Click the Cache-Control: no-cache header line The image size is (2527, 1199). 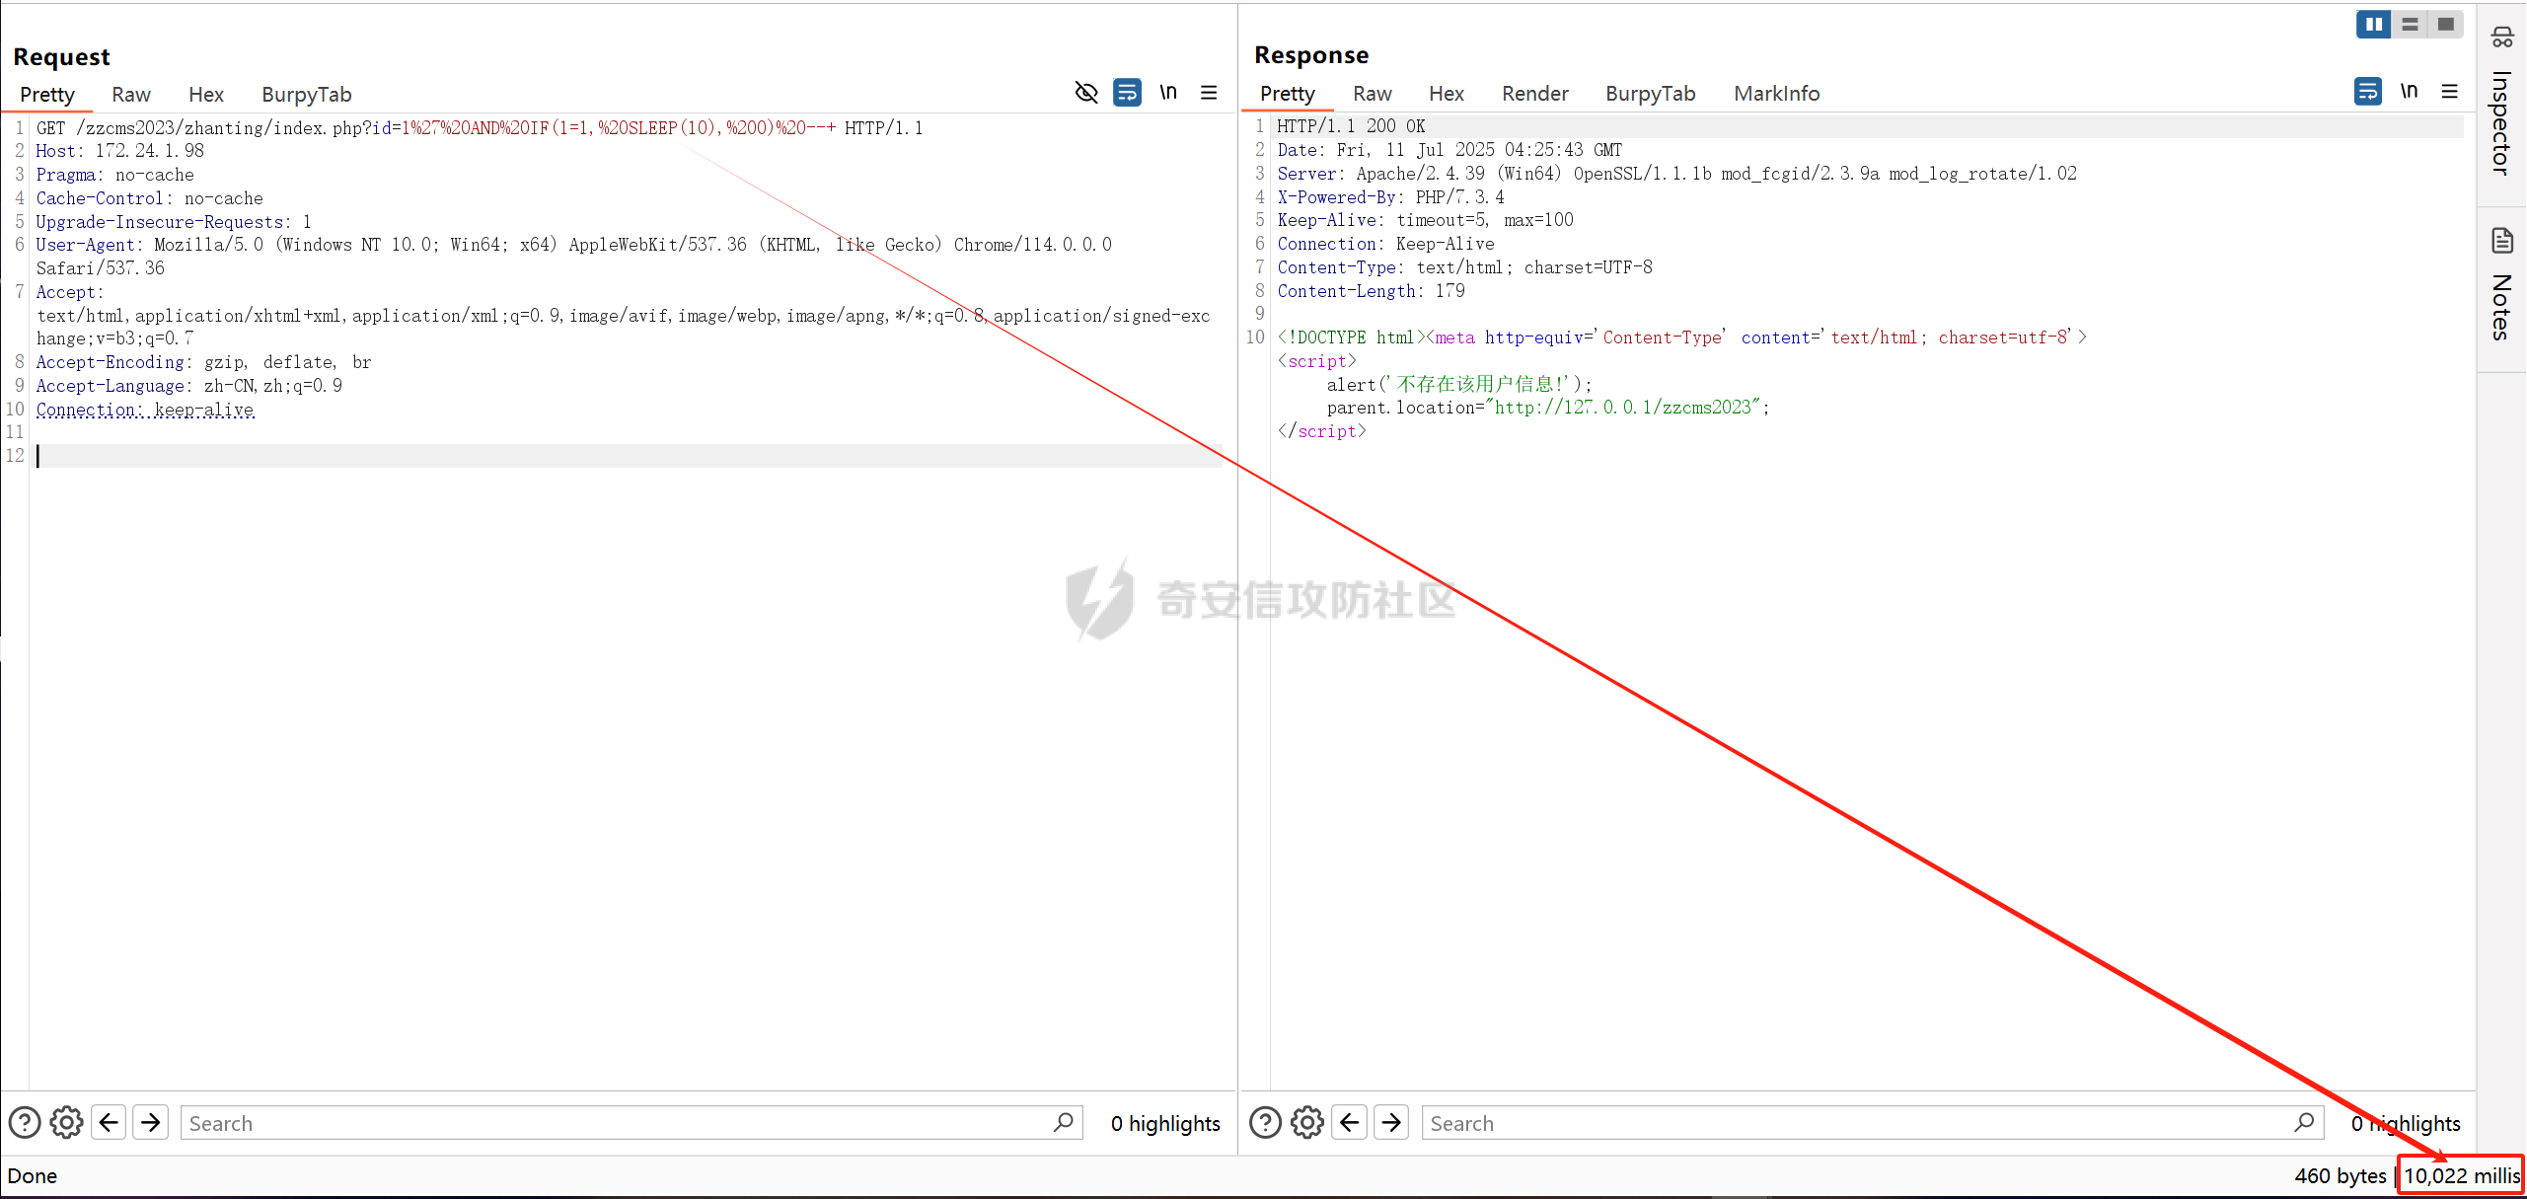coord(150,198)
